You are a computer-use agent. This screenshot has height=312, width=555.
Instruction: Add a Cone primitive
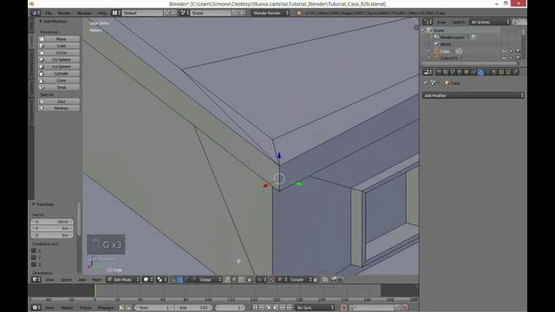point(59,81)
